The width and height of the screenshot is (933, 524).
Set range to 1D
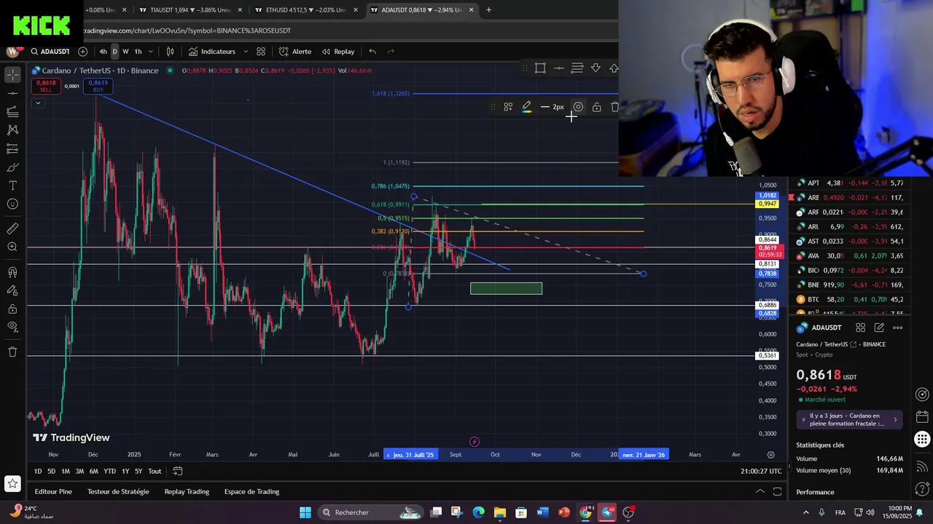(38, 472)
